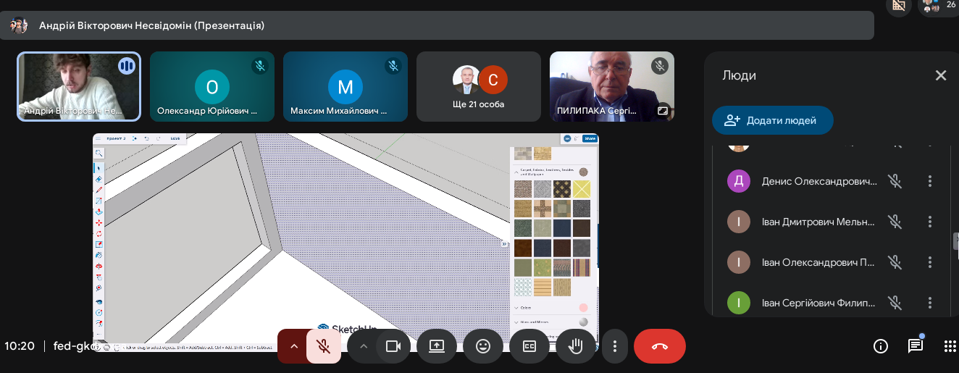Select Максим Михайлович's tile
The image size is (959, 373).
[x=346, y=86]
